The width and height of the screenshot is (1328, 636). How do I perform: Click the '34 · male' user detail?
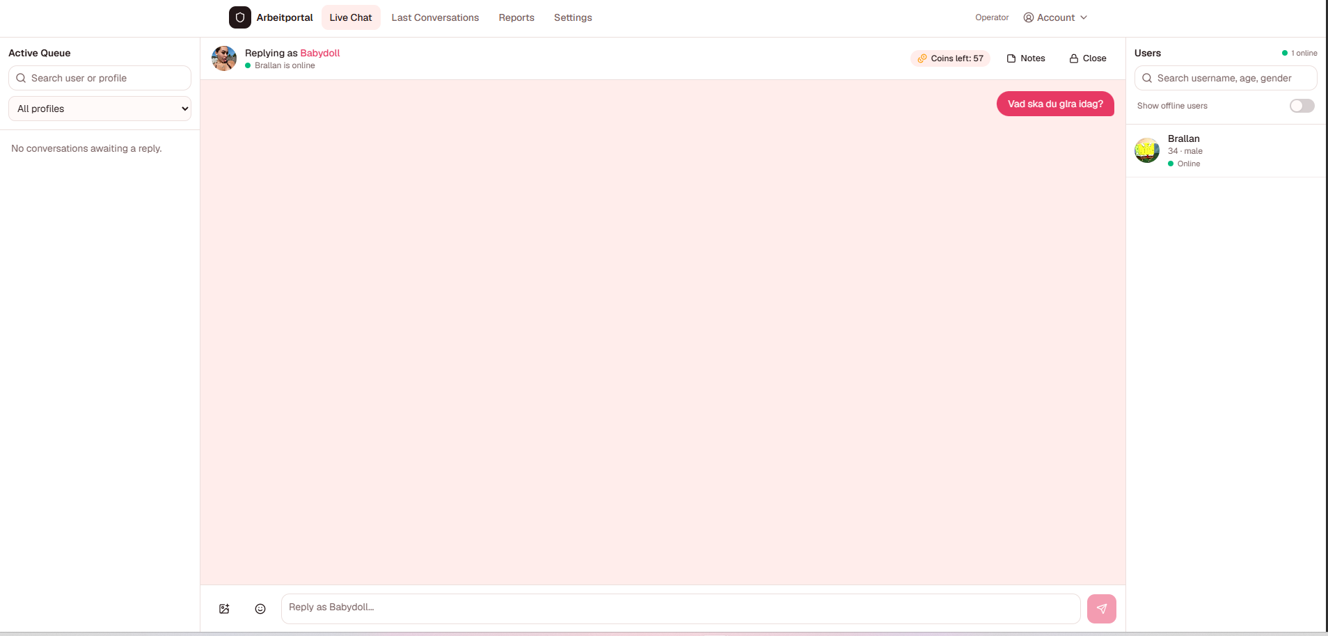point(1185,151)
